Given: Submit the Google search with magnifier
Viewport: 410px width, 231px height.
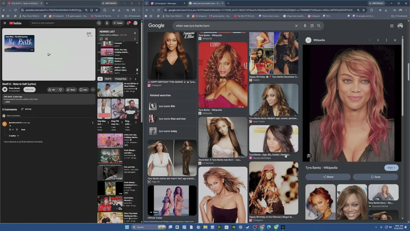Looking at the screenshot, I should tap(319, 26).
